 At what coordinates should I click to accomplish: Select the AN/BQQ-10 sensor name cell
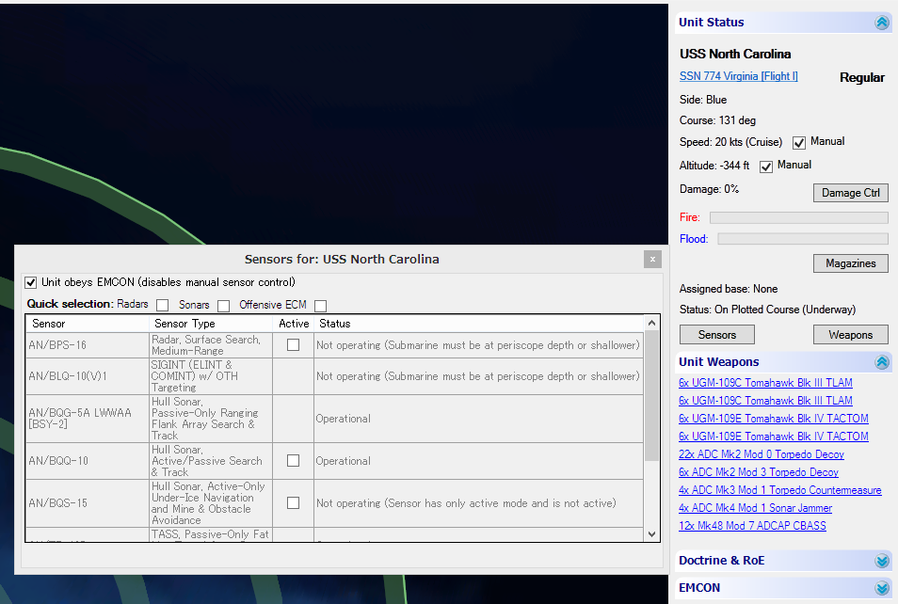[88, 461]
